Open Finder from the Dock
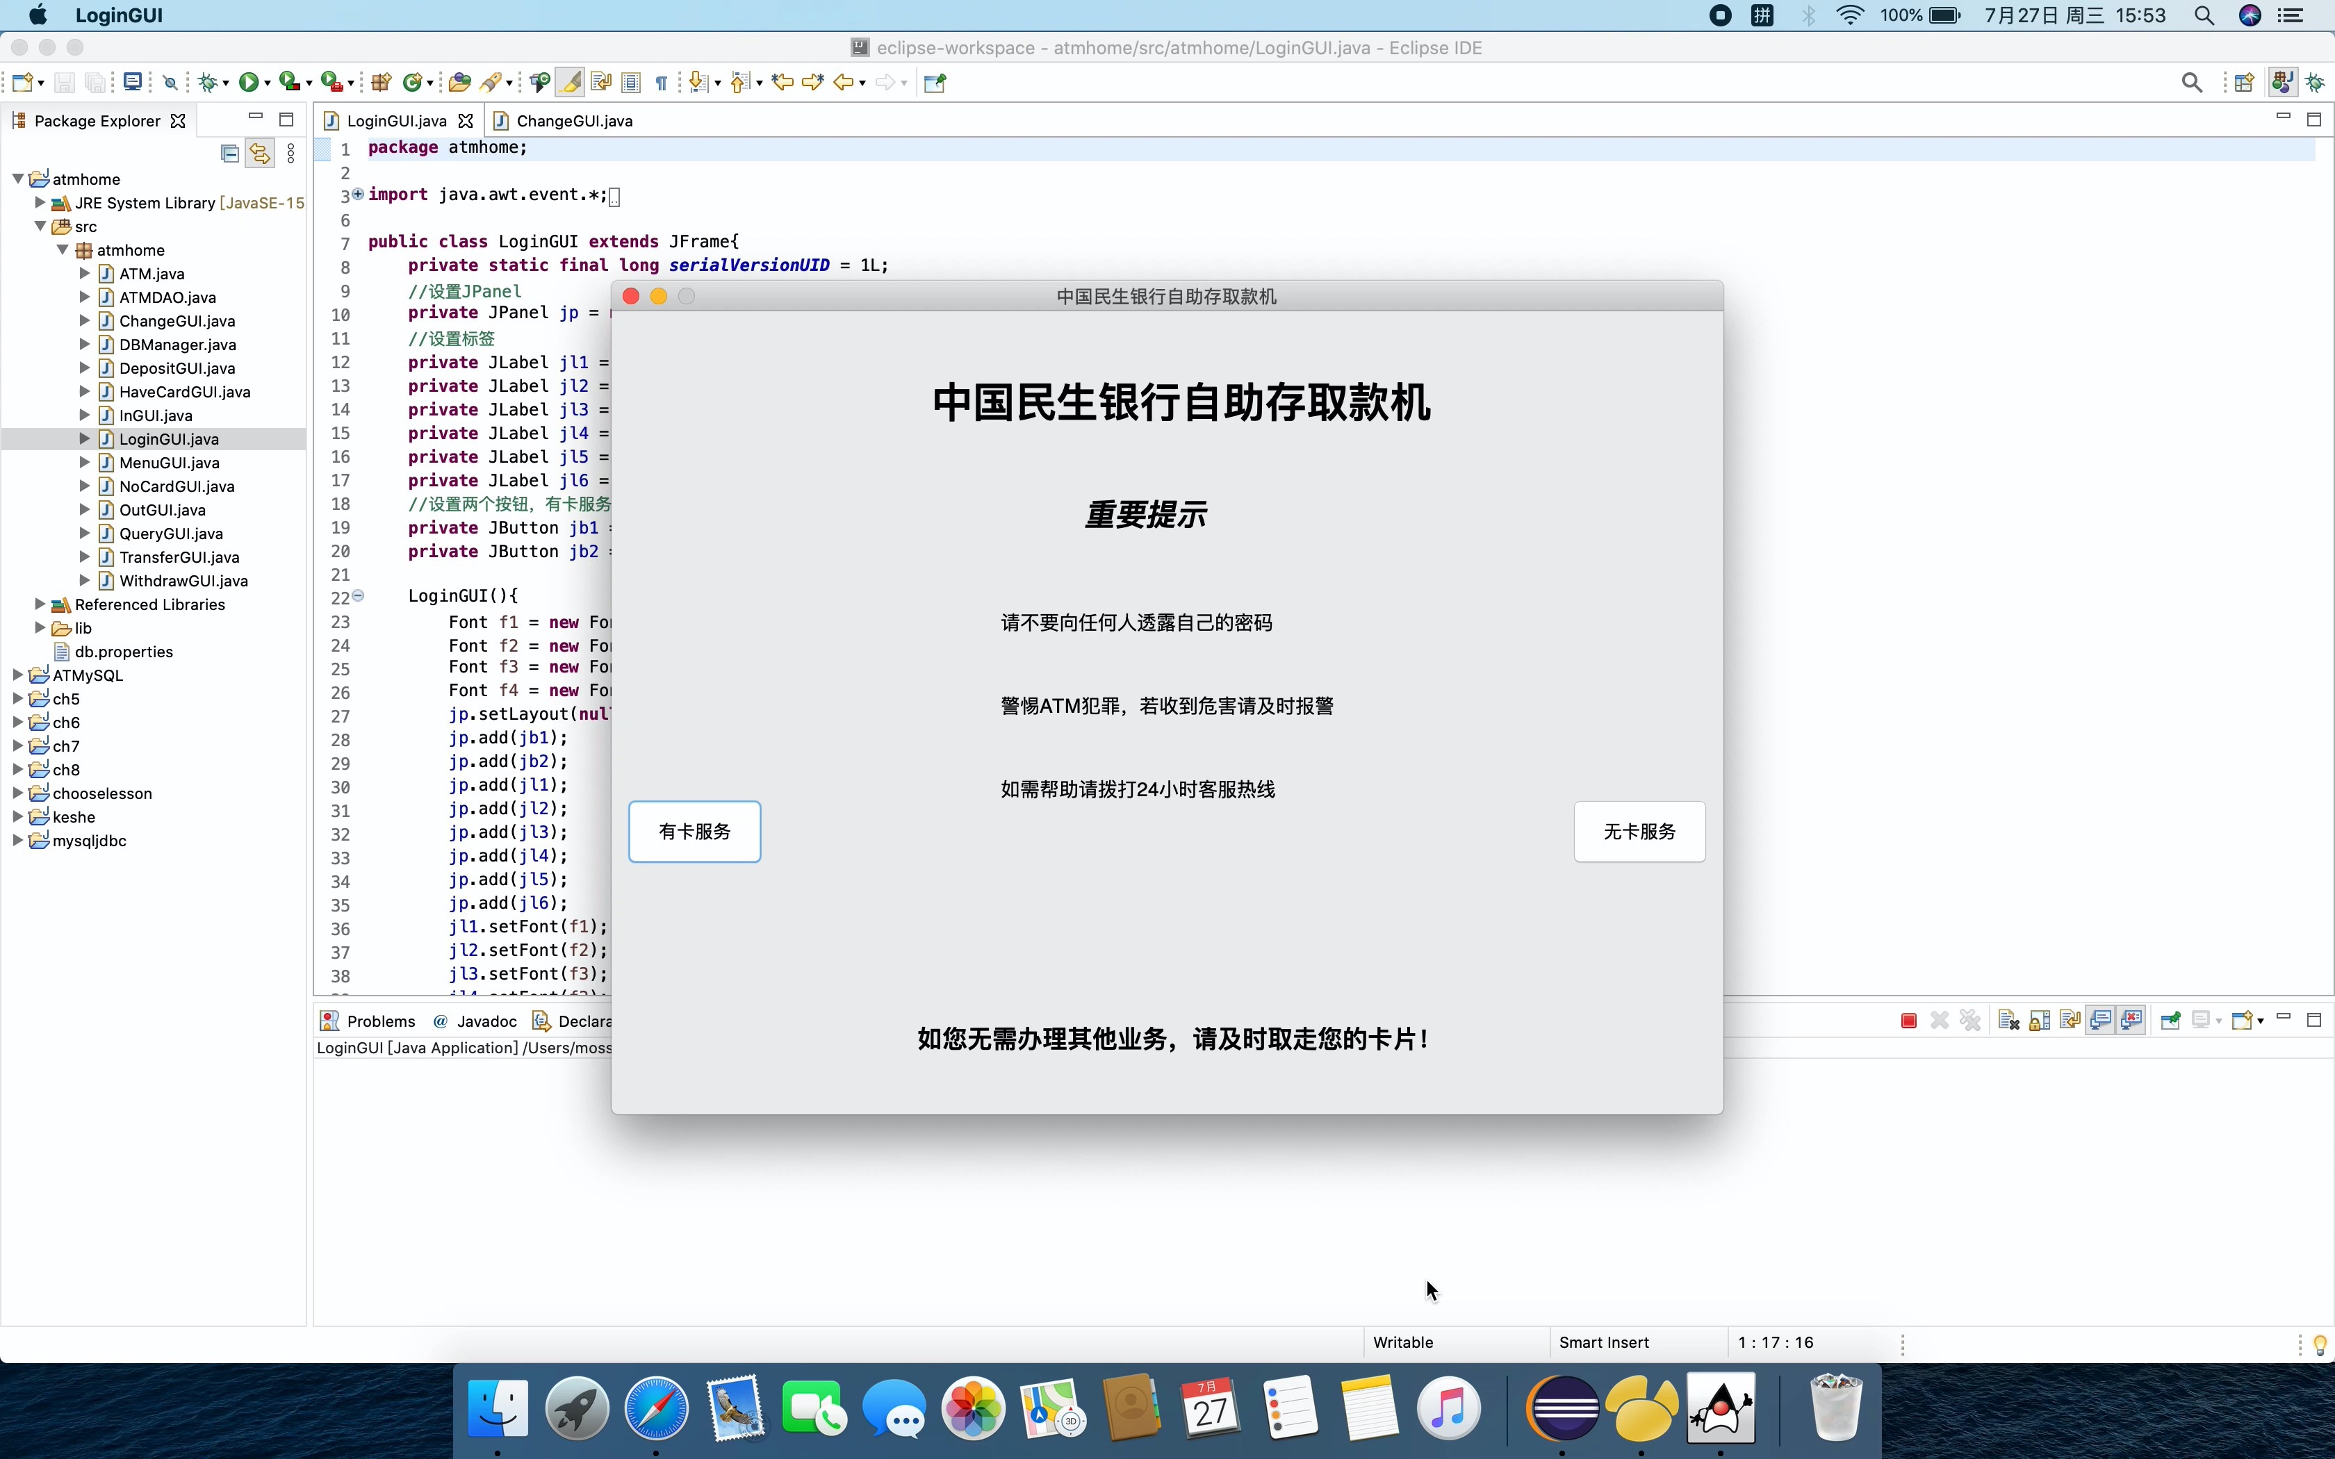Image resolution: width=2335 pixels, height=1459 pixels. click(498, 1409)
